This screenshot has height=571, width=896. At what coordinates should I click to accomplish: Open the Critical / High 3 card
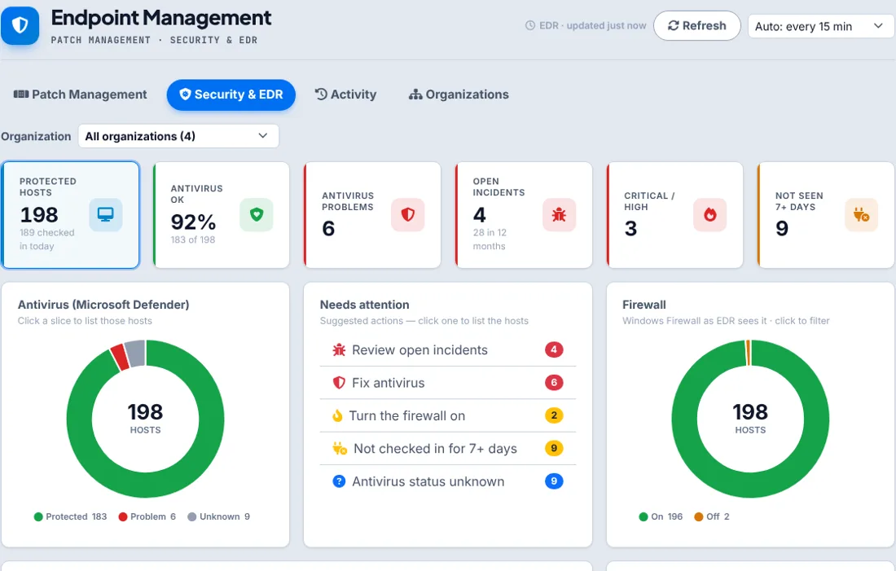click(675, 215)
